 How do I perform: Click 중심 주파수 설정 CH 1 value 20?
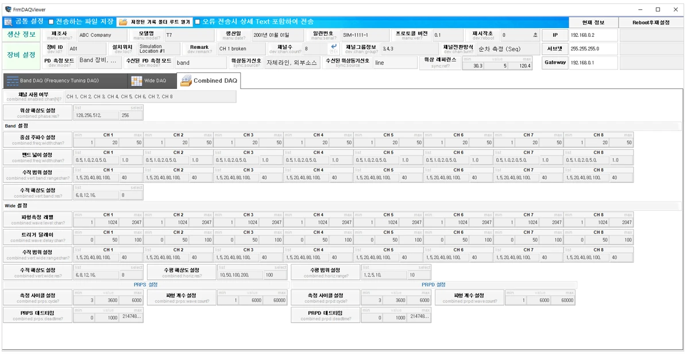coord(107,142)
